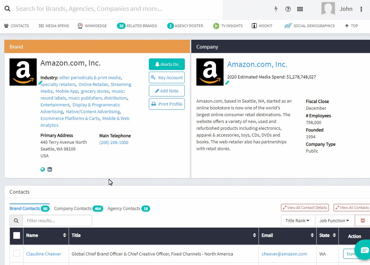Click the Entertainment industry link
The height and width of the screenshot is (265, 370).
click(x=55, y=105)
